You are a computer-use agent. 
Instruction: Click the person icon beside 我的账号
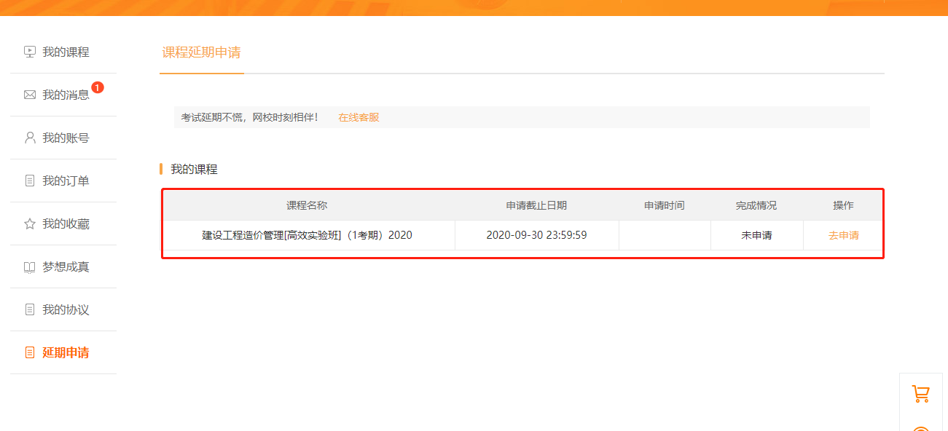coord(29,138)
